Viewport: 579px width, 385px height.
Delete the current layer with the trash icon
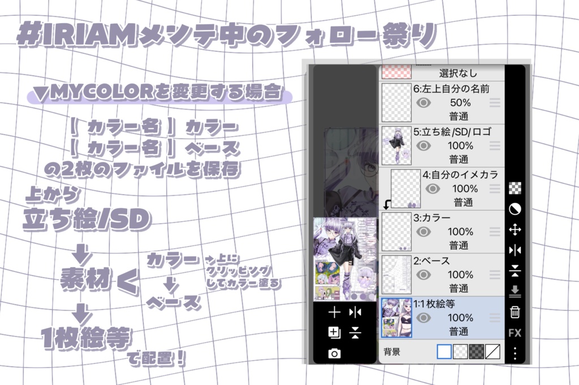coord(516,312)
